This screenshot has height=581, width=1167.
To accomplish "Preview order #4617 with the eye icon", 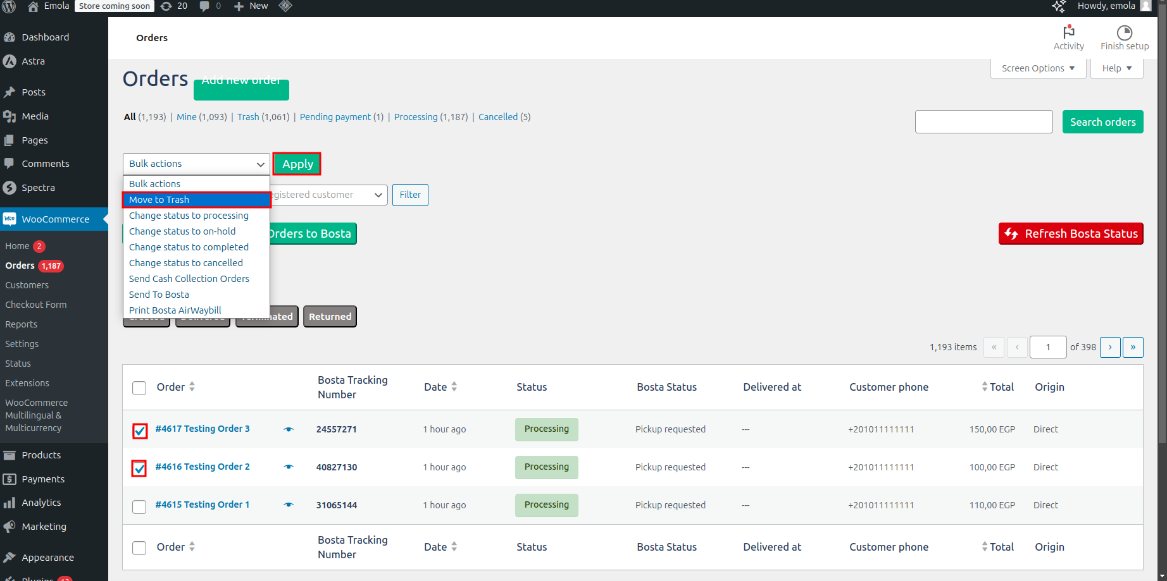I will pos(289,429).
